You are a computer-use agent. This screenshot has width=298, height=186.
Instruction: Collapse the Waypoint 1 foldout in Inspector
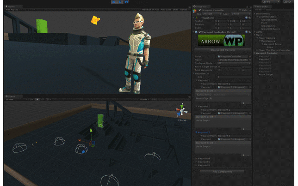click(x=196, y=80)
